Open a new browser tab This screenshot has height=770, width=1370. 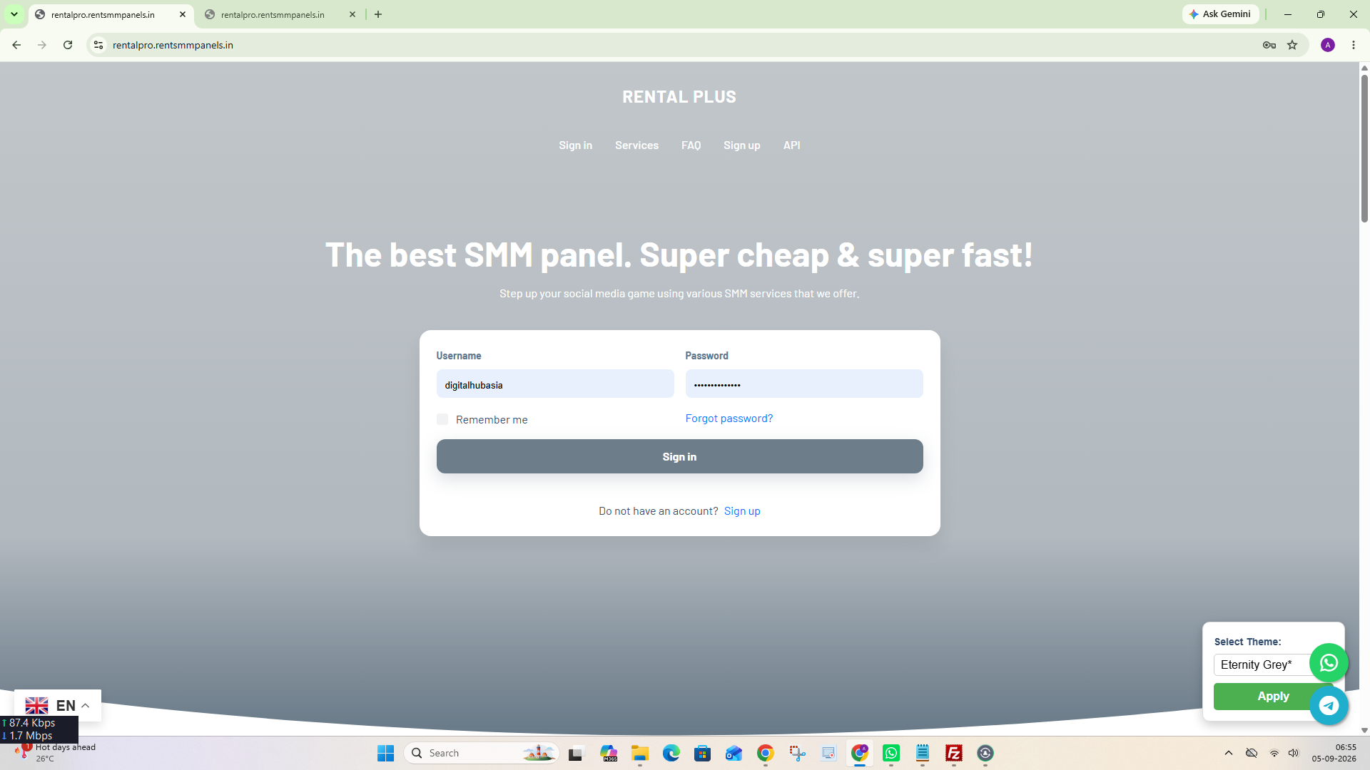coord(378,14)
